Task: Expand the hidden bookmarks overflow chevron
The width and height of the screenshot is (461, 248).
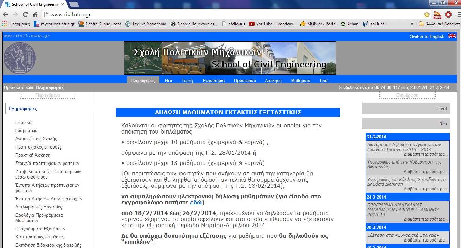Action: 412,24
